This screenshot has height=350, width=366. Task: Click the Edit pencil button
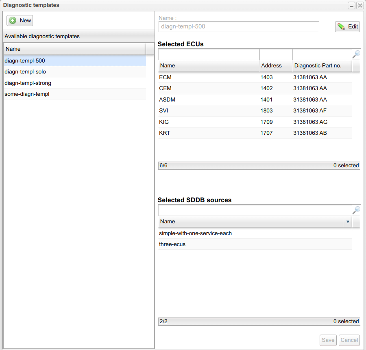[348, 27]
